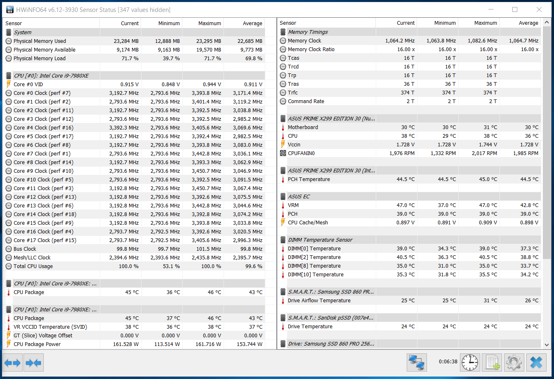Select the Physical Memory Available row
The height and width of the screenshot is (379, 554).
tap(134, 49)
